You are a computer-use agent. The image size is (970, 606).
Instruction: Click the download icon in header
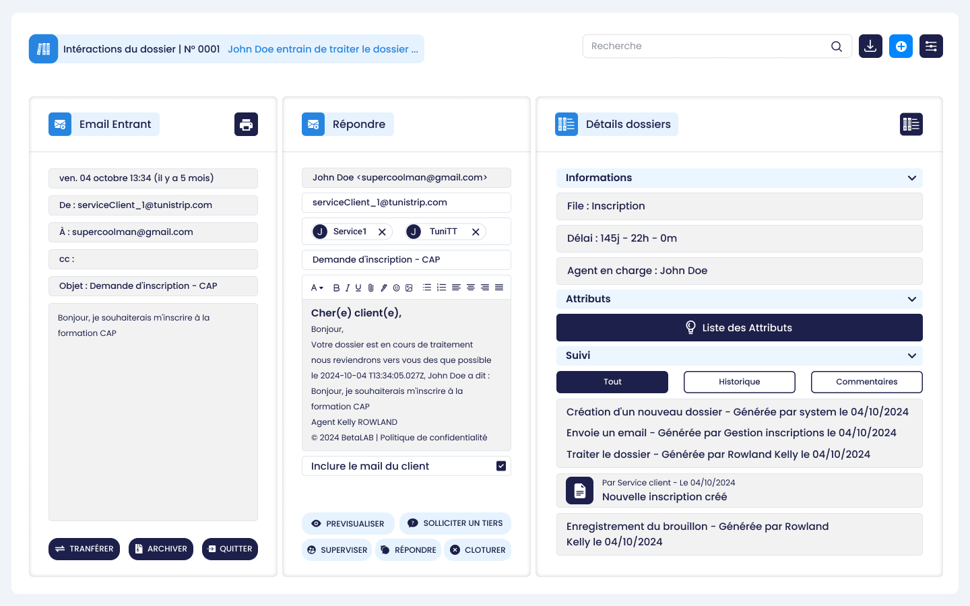point(870,46)
